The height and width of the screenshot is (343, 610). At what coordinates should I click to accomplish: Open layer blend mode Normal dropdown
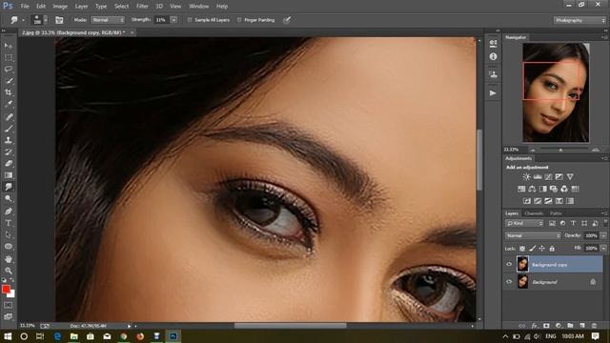pyautogui.click(x=533, y=235)
